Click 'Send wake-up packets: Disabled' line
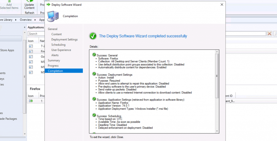277x141 pixels. (117, 89)
